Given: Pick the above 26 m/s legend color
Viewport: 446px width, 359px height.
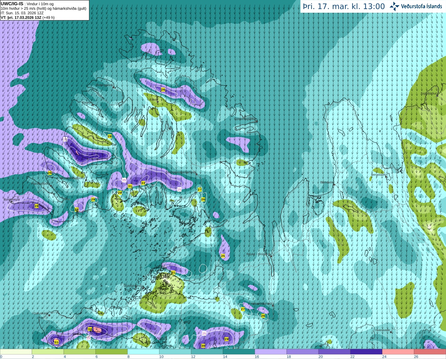Looking at the screenshot, I should (x=430, y=352).
